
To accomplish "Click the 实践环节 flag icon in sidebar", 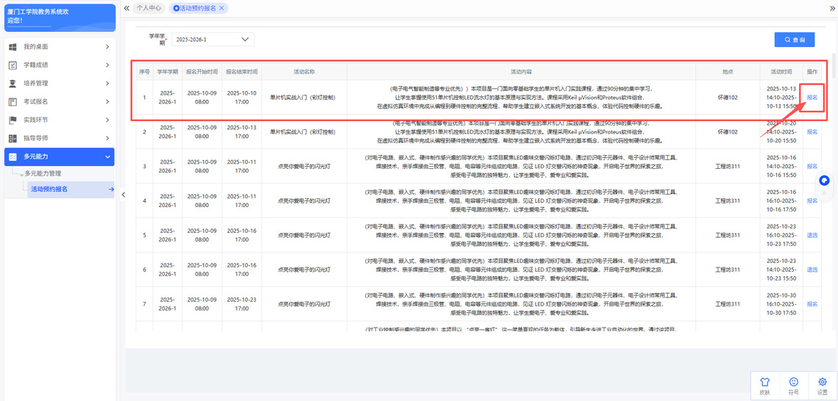I will 13,120.
